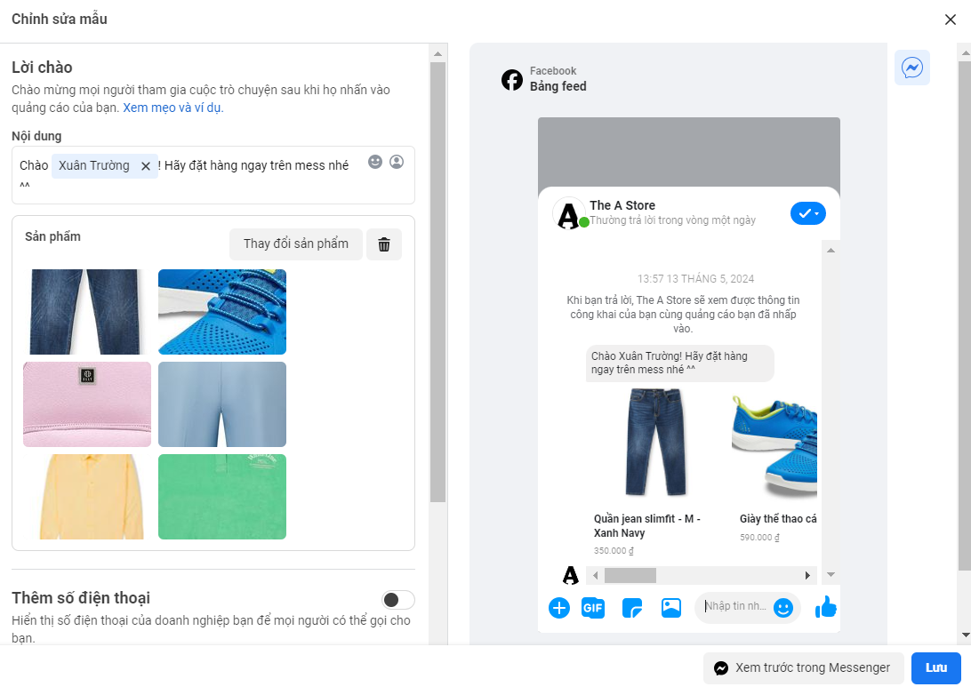Image resolution: width=971 pixels, height=687 pixels.
Task: Click the blue plus icon in chat
Action: tap(559, 608)
